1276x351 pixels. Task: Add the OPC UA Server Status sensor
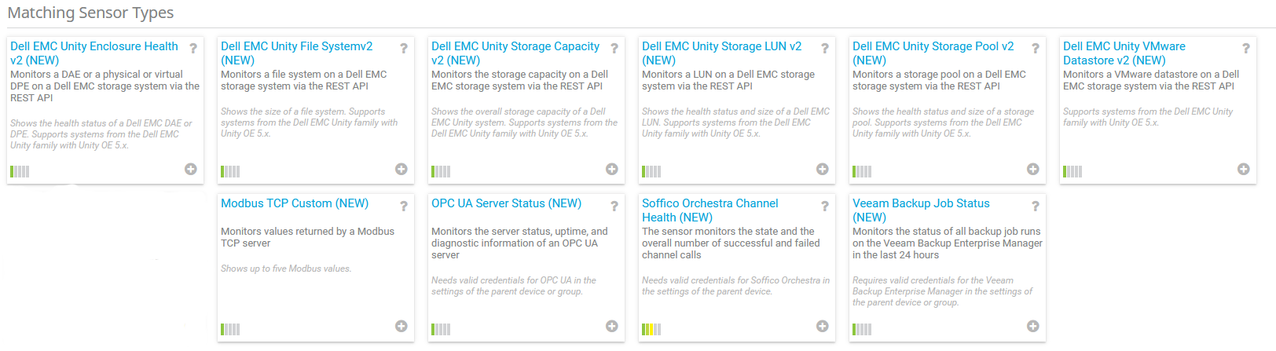pos(612,326)
